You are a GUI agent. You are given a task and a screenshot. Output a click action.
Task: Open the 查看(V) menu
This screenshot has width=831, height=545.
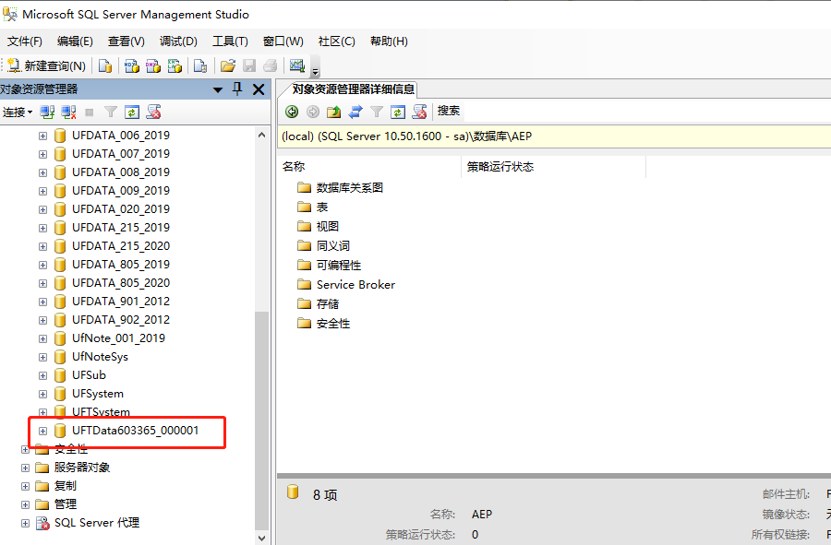click(x=126, y=41)
